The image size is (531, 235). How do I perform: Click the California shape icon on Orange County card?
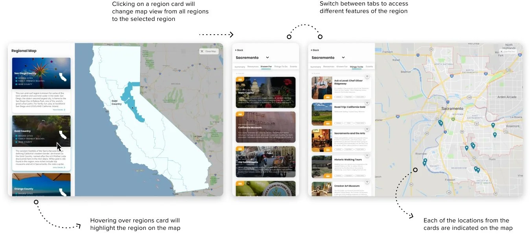[x=62, y=192]
